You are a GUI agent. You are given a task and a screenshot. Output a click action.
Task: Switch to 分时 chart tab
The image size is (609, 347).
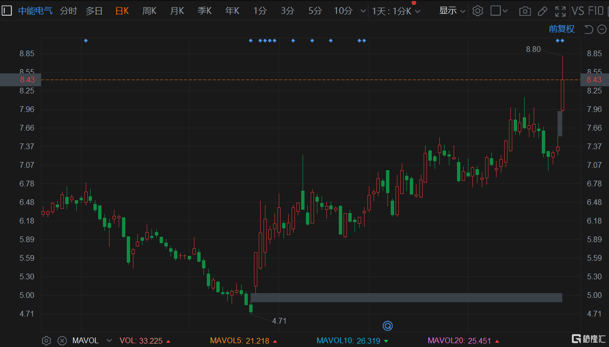click(69, 10)
